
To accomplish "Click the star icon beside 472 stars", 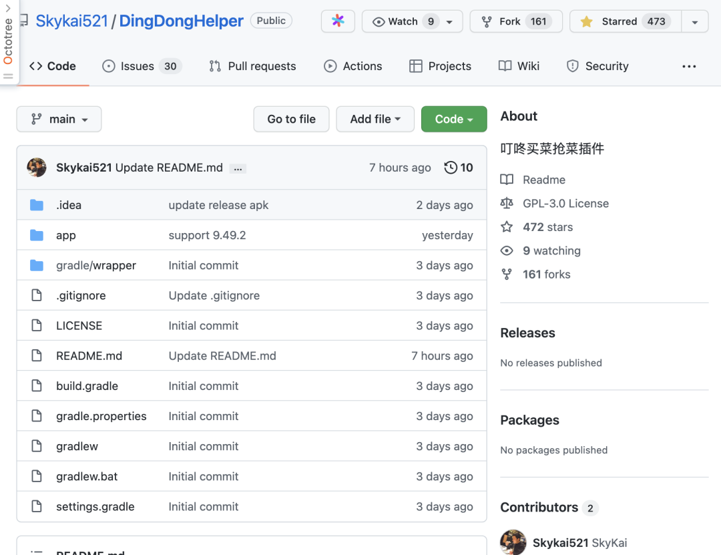I will click(507, 227).
